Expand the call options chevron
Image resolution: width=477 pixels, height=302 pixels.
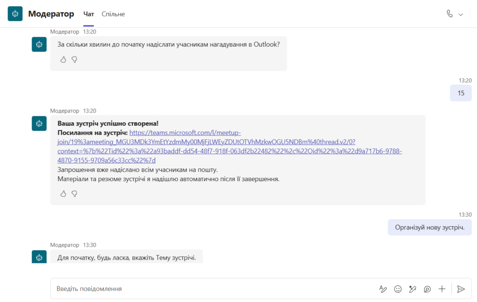(461, 14)
